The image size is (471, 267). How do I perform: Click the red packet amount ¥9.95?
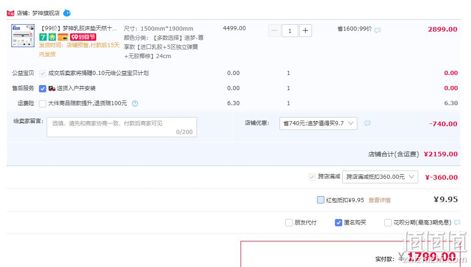click(446, 200)
